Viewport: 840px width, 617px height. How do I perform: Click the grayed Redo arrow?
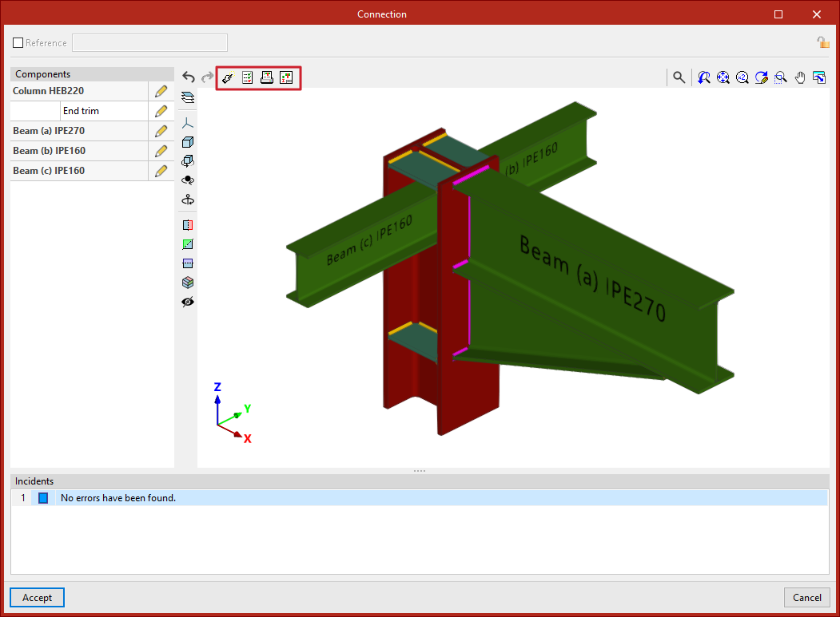pos(207,77)
